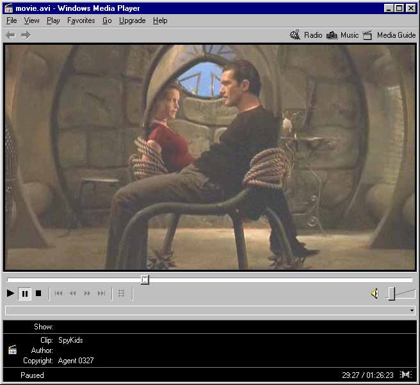This screenshot has width=420, height=385.
Task: Click the "SpyKids" clip name
Action: tap(70, 340)
